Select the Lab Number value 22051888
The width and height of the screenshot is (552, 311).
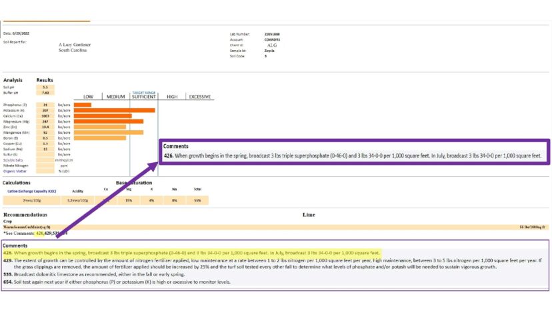tap(272, 34)
